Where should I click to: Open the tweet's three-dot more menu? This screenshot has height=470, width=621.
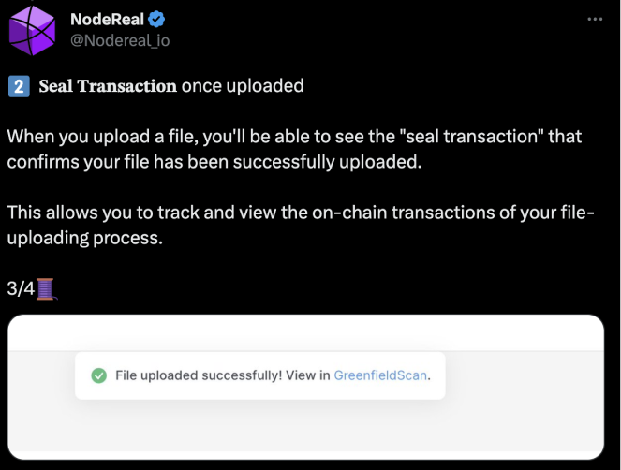595,20
